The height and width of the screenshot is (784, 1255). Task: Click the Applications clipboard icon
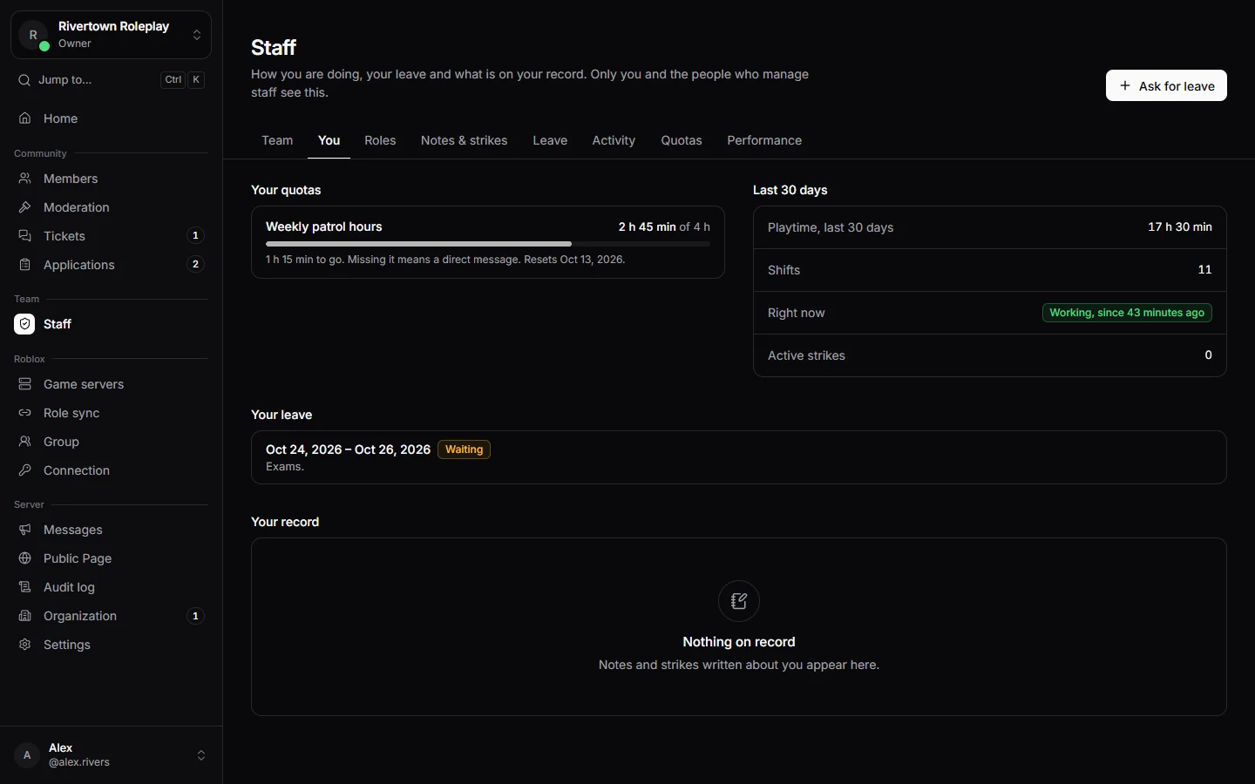point(25,265)
